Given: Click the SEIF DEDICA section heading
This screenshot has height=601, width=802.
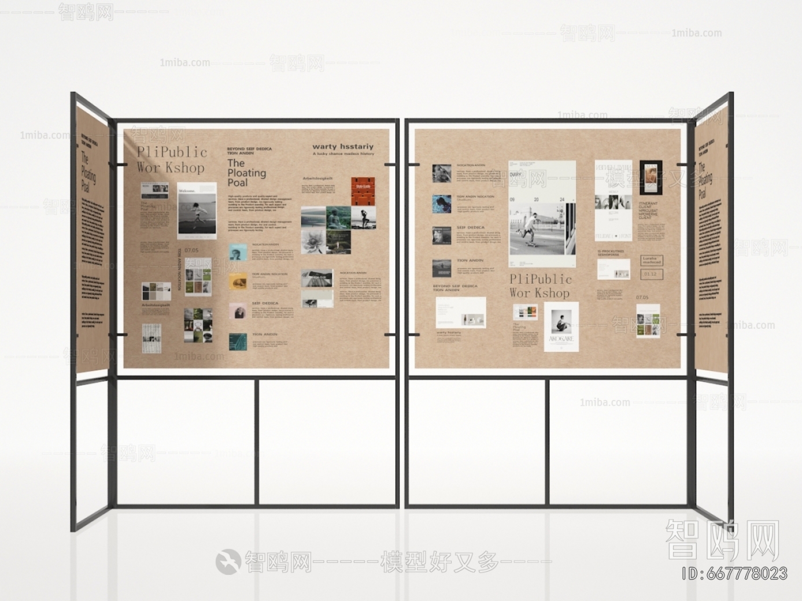Looking at the screenshot, I should point(265,303).
